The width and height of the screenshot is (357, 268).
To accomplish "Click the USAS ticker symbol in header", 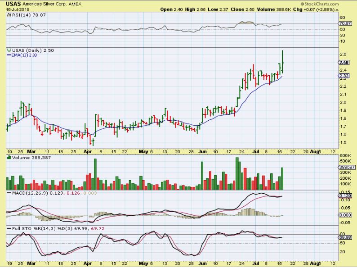I will (13, 4).
